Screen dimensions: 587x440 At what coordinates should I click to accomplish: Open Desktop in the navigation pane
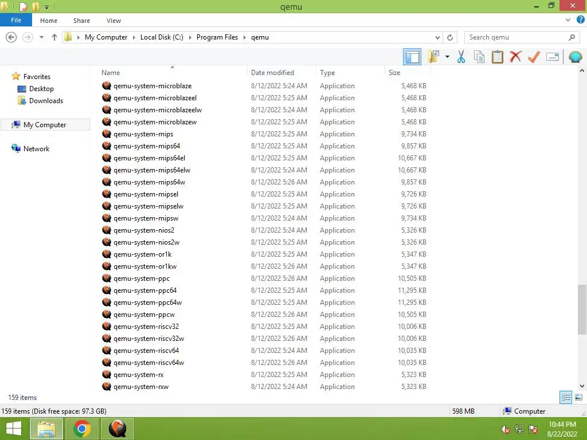pos(41,89)
